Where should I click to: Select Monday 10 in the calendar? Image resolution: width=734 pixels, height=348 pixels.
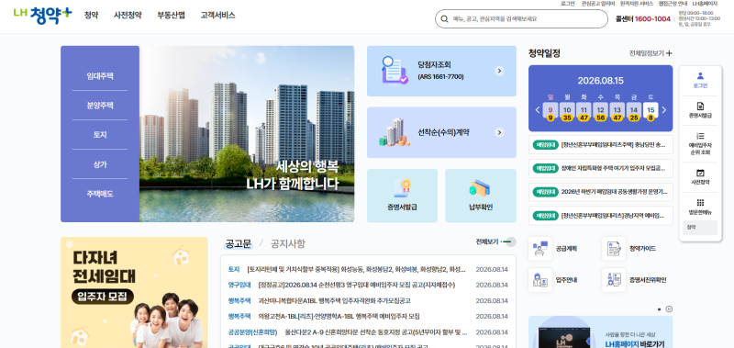[567, 110]
